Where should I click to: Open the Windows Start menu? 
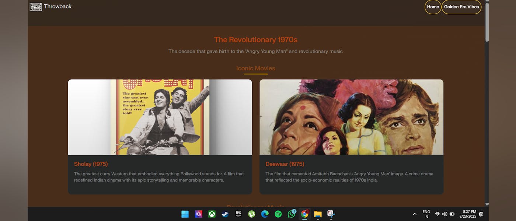[x=185, y=214]
